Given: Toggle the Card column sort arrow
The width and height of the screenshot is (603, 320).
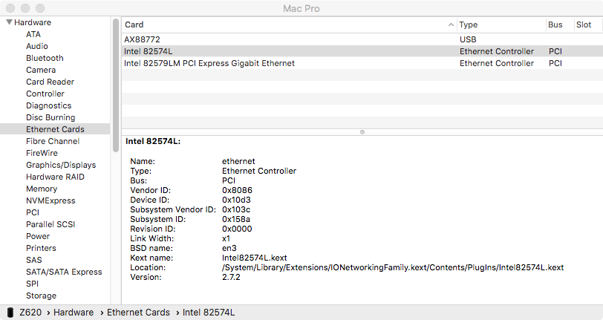Looking at the screenshot, I should tap(451, 25).
